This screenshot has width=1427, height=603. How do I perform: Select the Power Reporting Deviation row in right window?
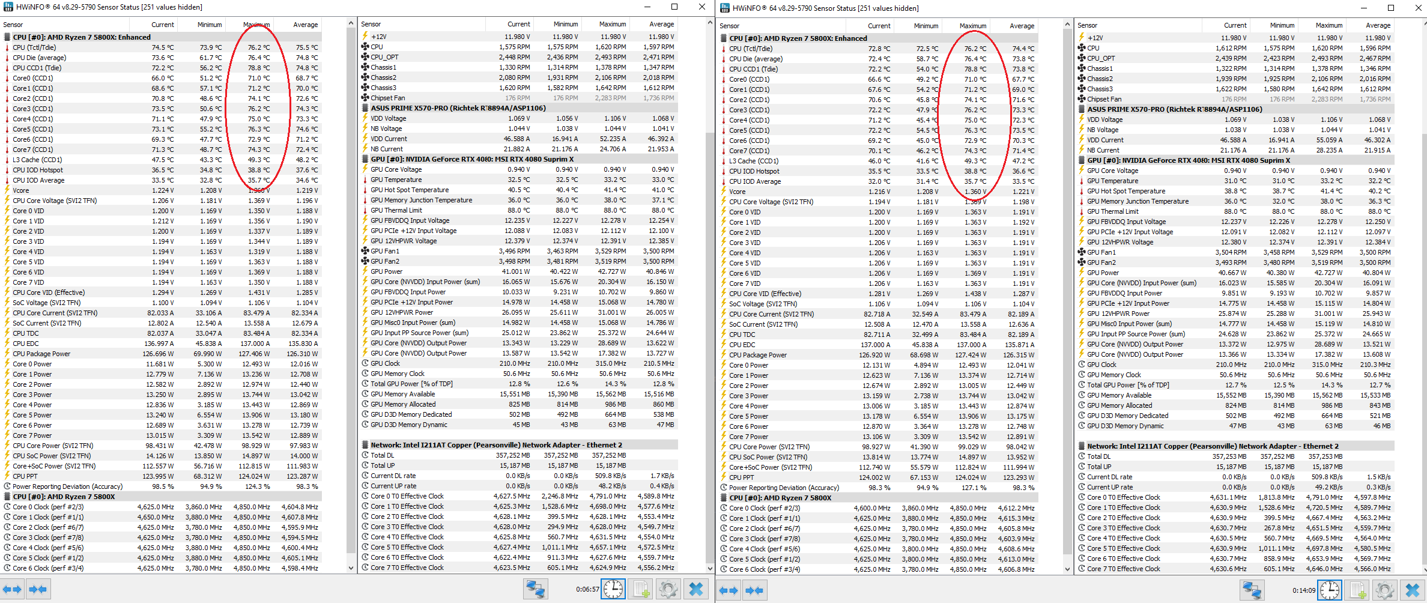coord(877,488)
